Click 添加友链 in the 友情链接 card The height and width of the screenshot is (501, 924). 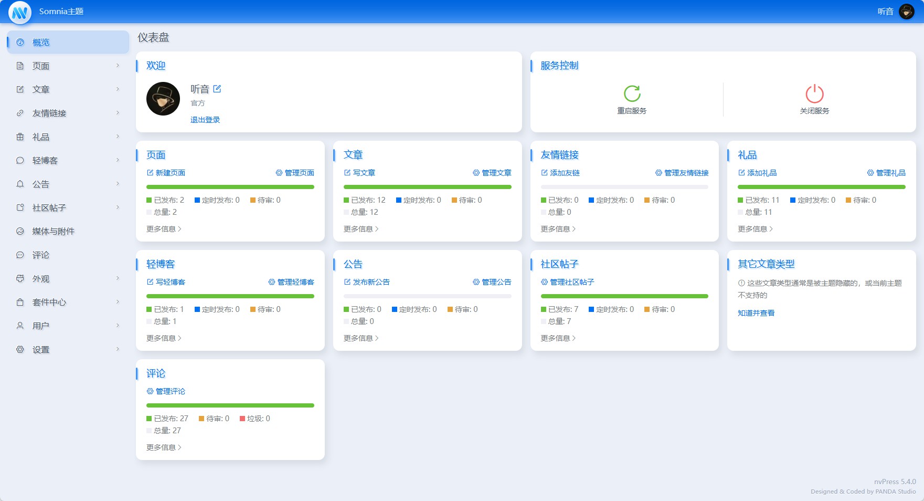560,173
